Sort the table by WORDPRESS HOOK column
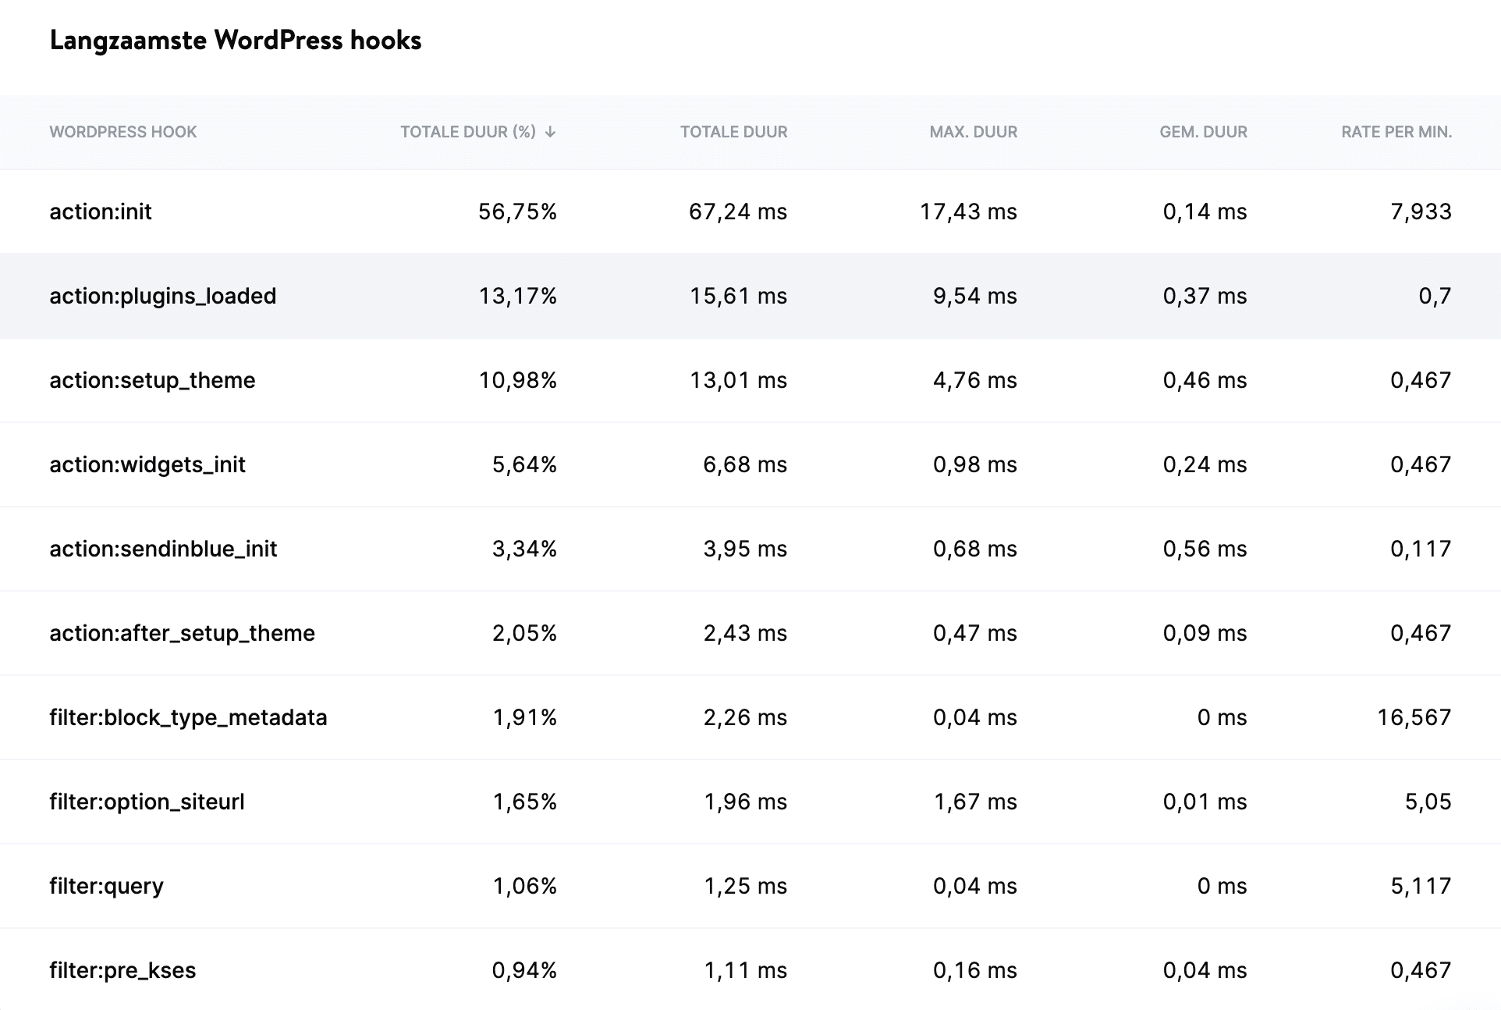 [122, 132]
